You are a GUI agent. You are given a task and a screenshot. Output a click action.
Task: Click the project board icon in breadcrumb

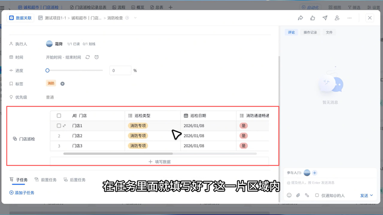coord(40,18)
